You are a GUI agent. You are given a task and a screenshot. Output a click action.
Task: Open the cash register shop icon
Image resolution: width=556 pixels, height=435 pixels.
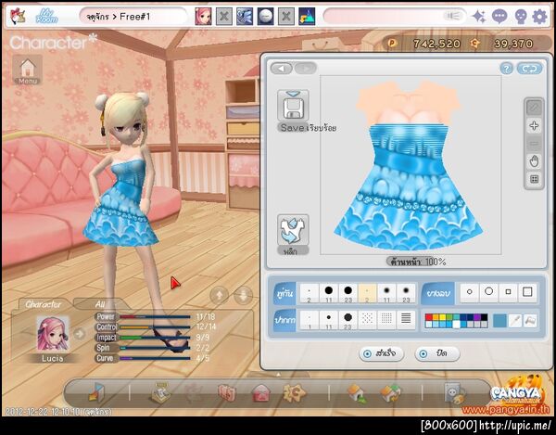tap(159, 392)
